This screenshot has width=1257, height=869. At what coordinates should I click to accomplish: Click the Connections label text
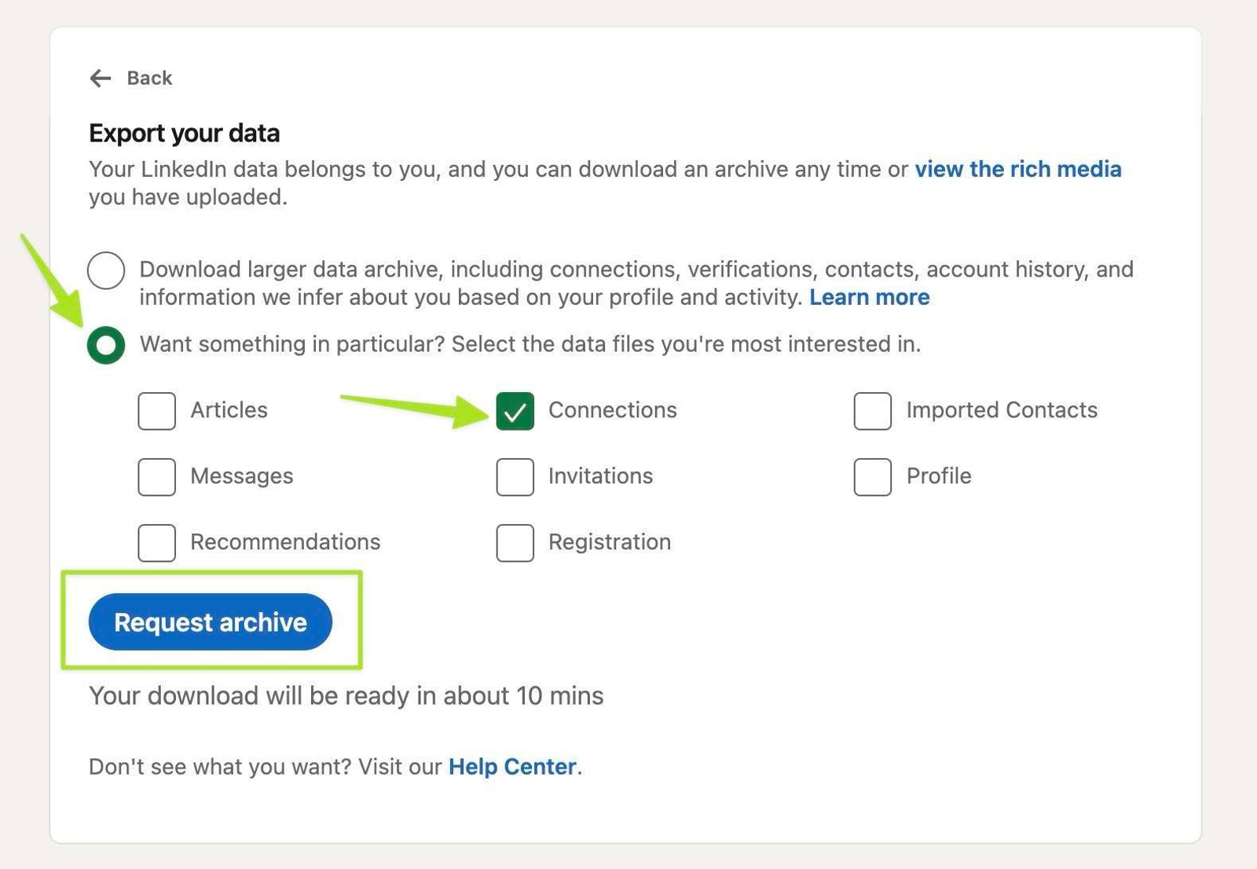pos(613,410)
